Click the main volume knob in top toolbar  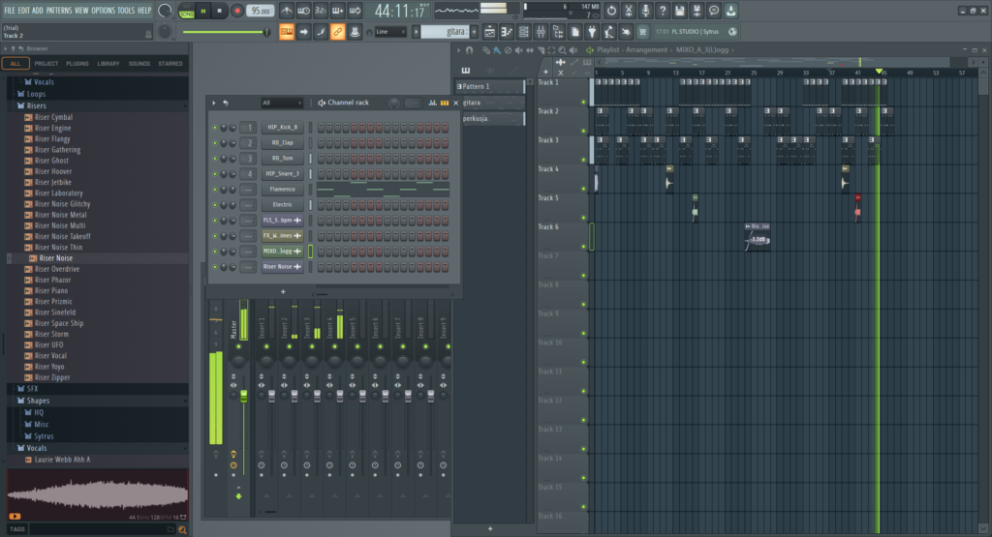[165, 11]
